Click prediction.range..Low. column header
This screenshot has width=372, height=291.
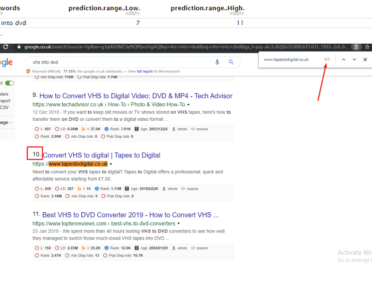click(x=104, y=8)
